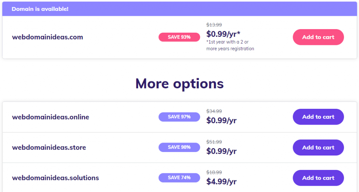Click the $0.99/yr price for .store
This screenshot has height=192, width=359.
click(x=221, y=151)
